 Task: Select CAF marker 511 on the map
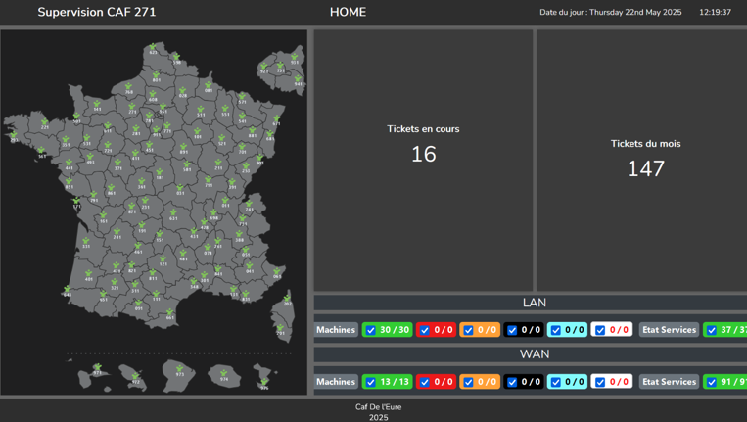pyautogui.click(x=201, y=110)
